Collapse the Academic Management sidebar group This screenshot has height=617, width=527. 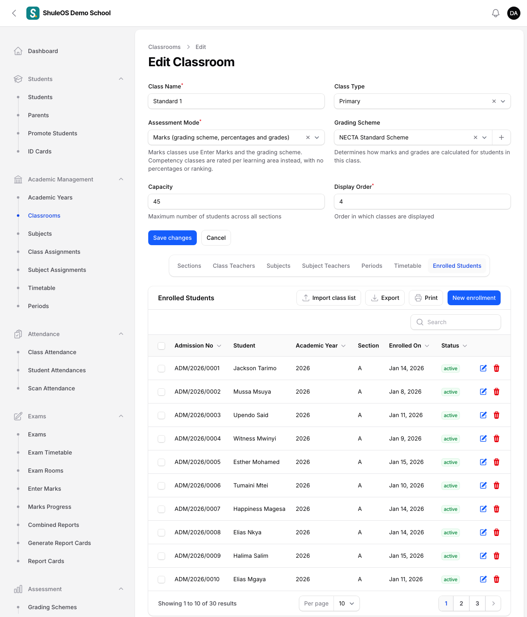(x=121, y=179)
